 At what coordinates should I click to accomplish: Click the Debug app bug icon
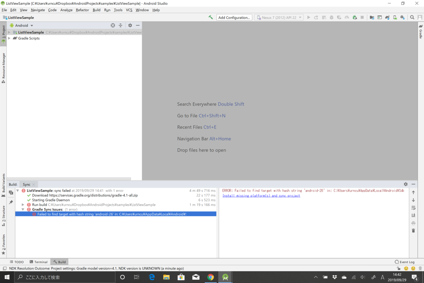[x=331, y=17]
